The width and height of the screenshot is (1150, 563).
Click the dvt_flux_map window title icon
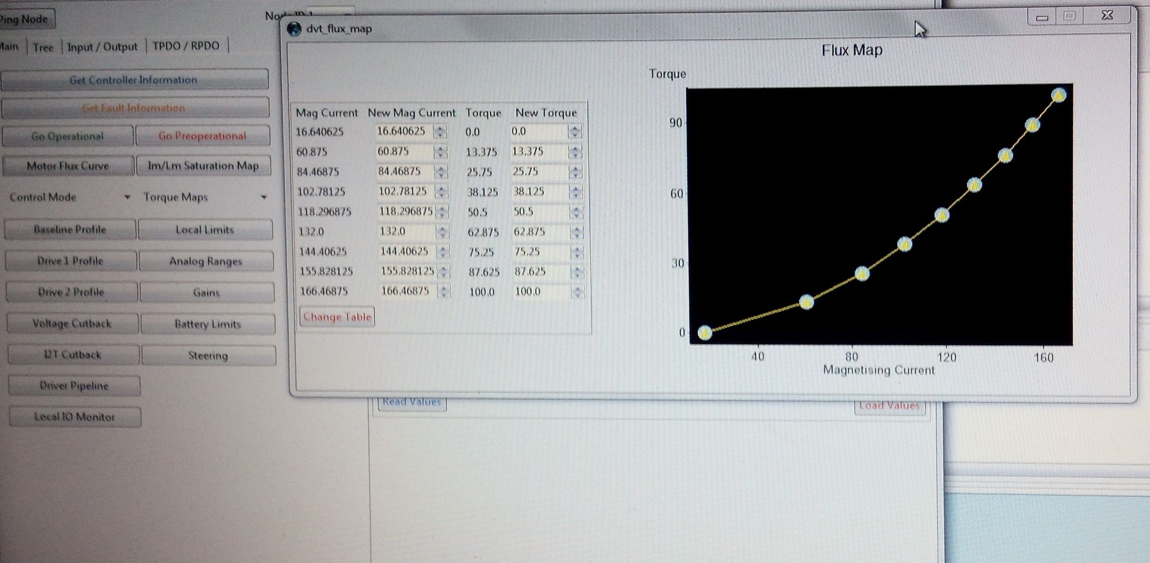click(x=294, y=29)
